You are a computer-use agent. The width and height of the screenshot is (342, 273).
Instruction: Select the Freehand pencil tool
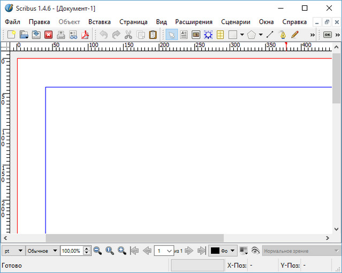pyautogui.click(x=294, y=35)
